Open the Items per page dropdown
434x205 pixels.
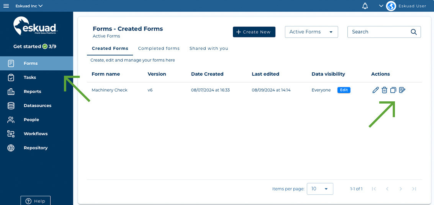tap(320, 189)
